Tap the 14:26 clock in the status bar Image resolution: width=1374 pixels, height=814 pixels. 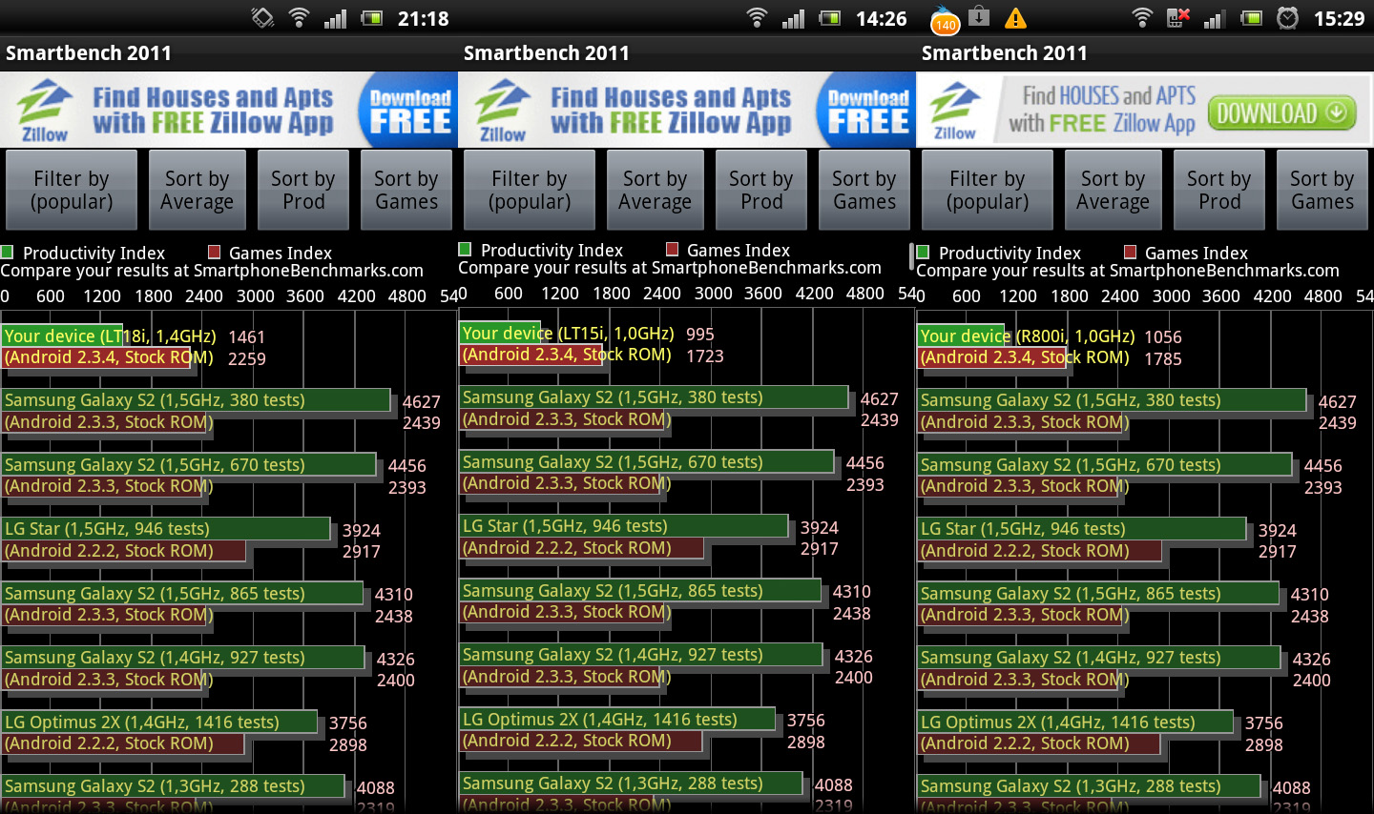tap(882, 18)
